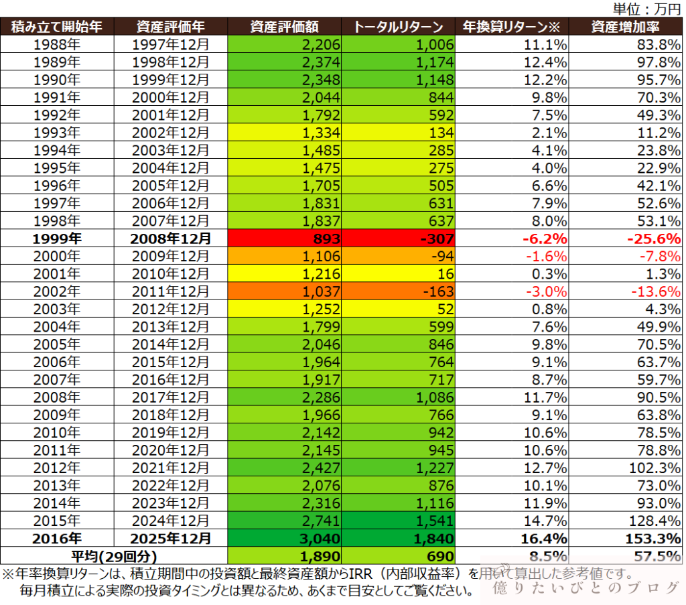Click the 平均(29回分) summary row label
The height and width of the screenshot is (605, 686).
coord(114,555)
